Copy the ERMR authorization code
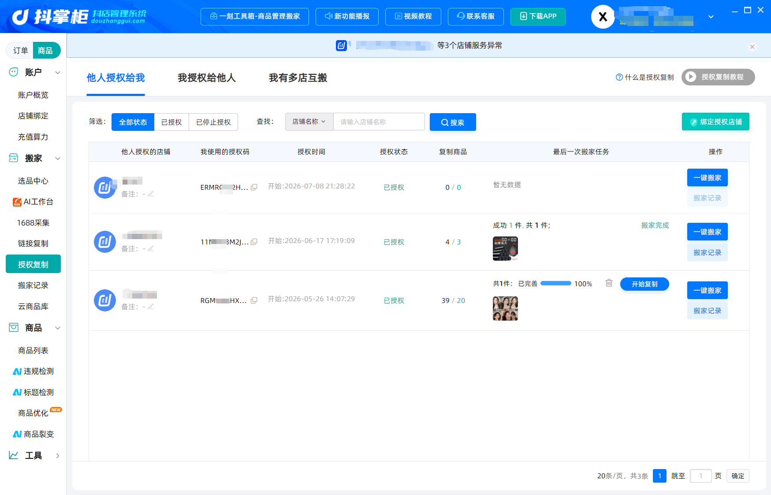Image resolution: width=771 pixels, height=495 pixels. point(254,187)
